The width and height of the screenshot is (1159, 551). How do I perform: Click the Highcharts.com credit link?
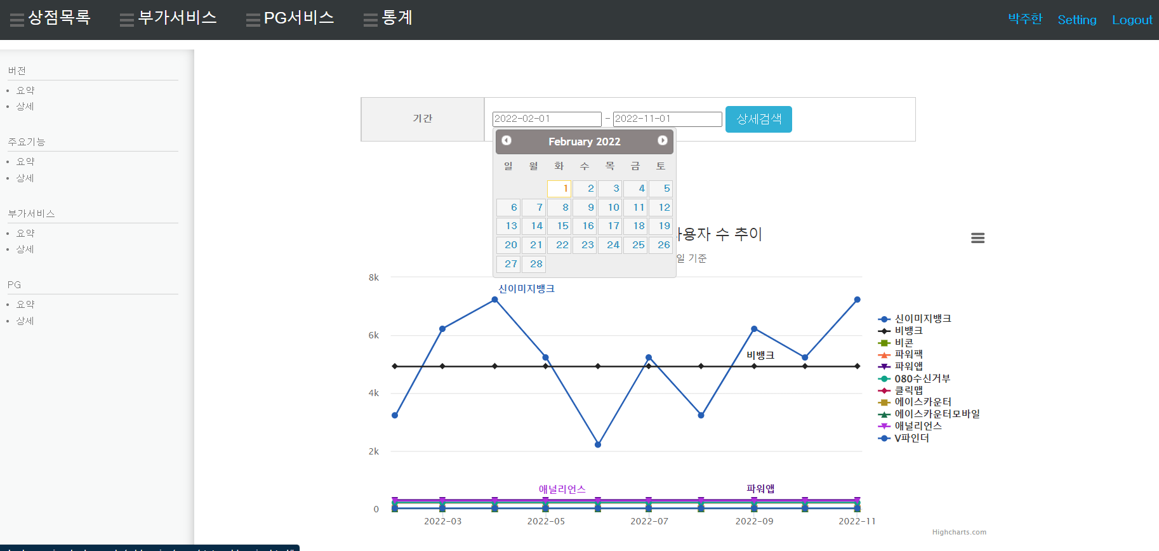coord(959,532)
